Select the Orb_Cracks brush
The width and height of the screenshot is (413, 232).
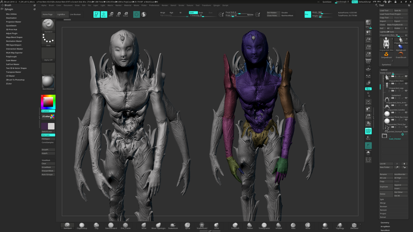(126, 226)
